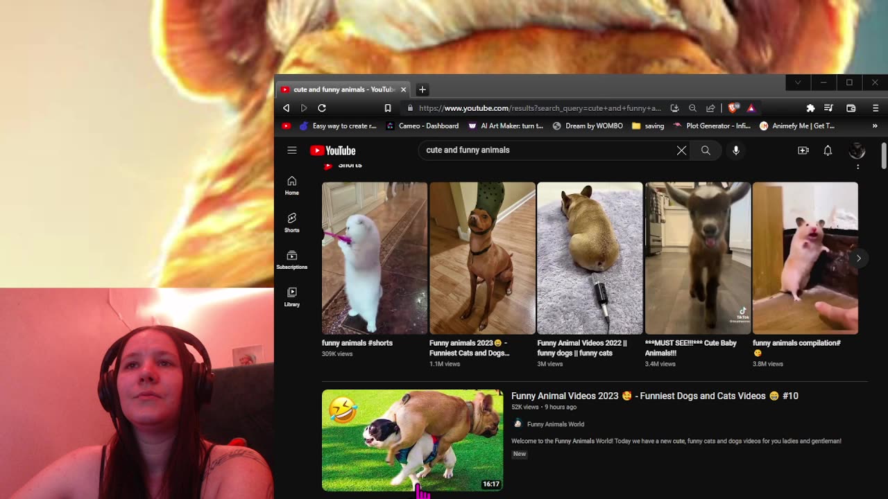Image resolution: width=888 pixels, height=499 pixels.
Task: Clear the YouTube search query
Action: tap(681, 150)
